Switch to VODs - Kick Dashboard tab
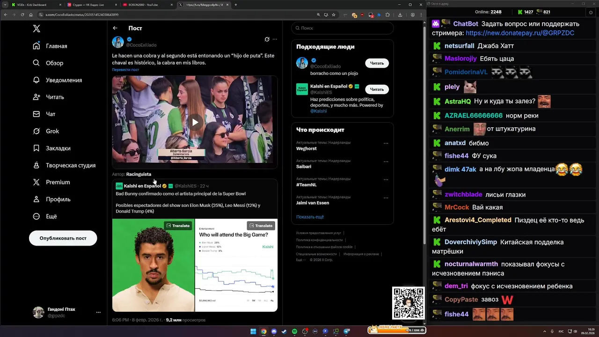 (x=36, y=5)
